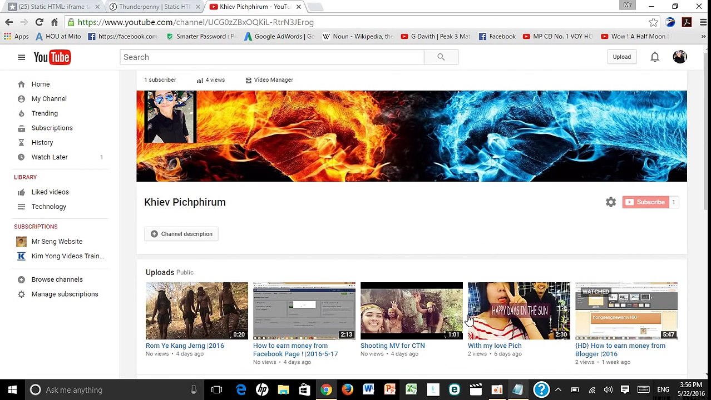The height and width of the screenshot is (400, 711).
Task: Click the YouTube search input field
Action: [x=272, y=57]
